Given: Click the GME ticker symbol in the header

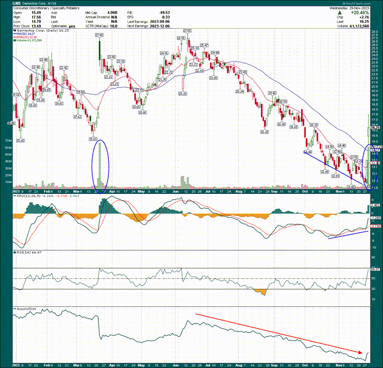Looking at the screenshot, I should [x=17, y=4].
